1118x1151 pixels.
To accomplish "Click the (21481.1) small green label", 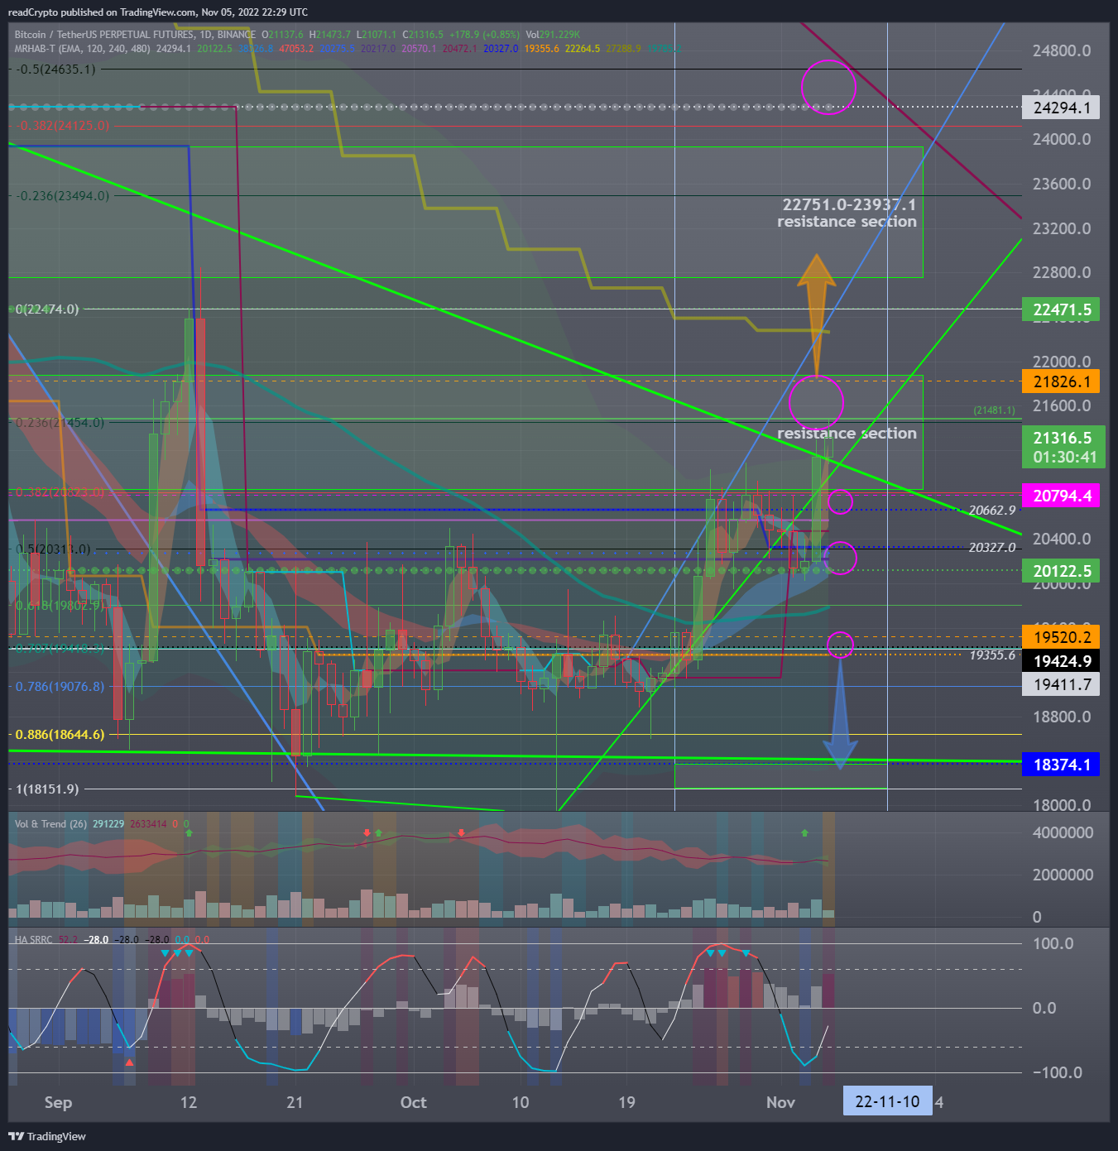I will (994, 410).
